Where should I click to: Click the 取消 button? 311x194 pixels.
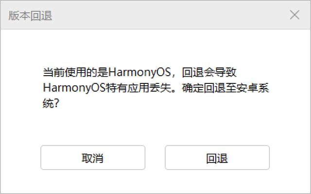93,158
